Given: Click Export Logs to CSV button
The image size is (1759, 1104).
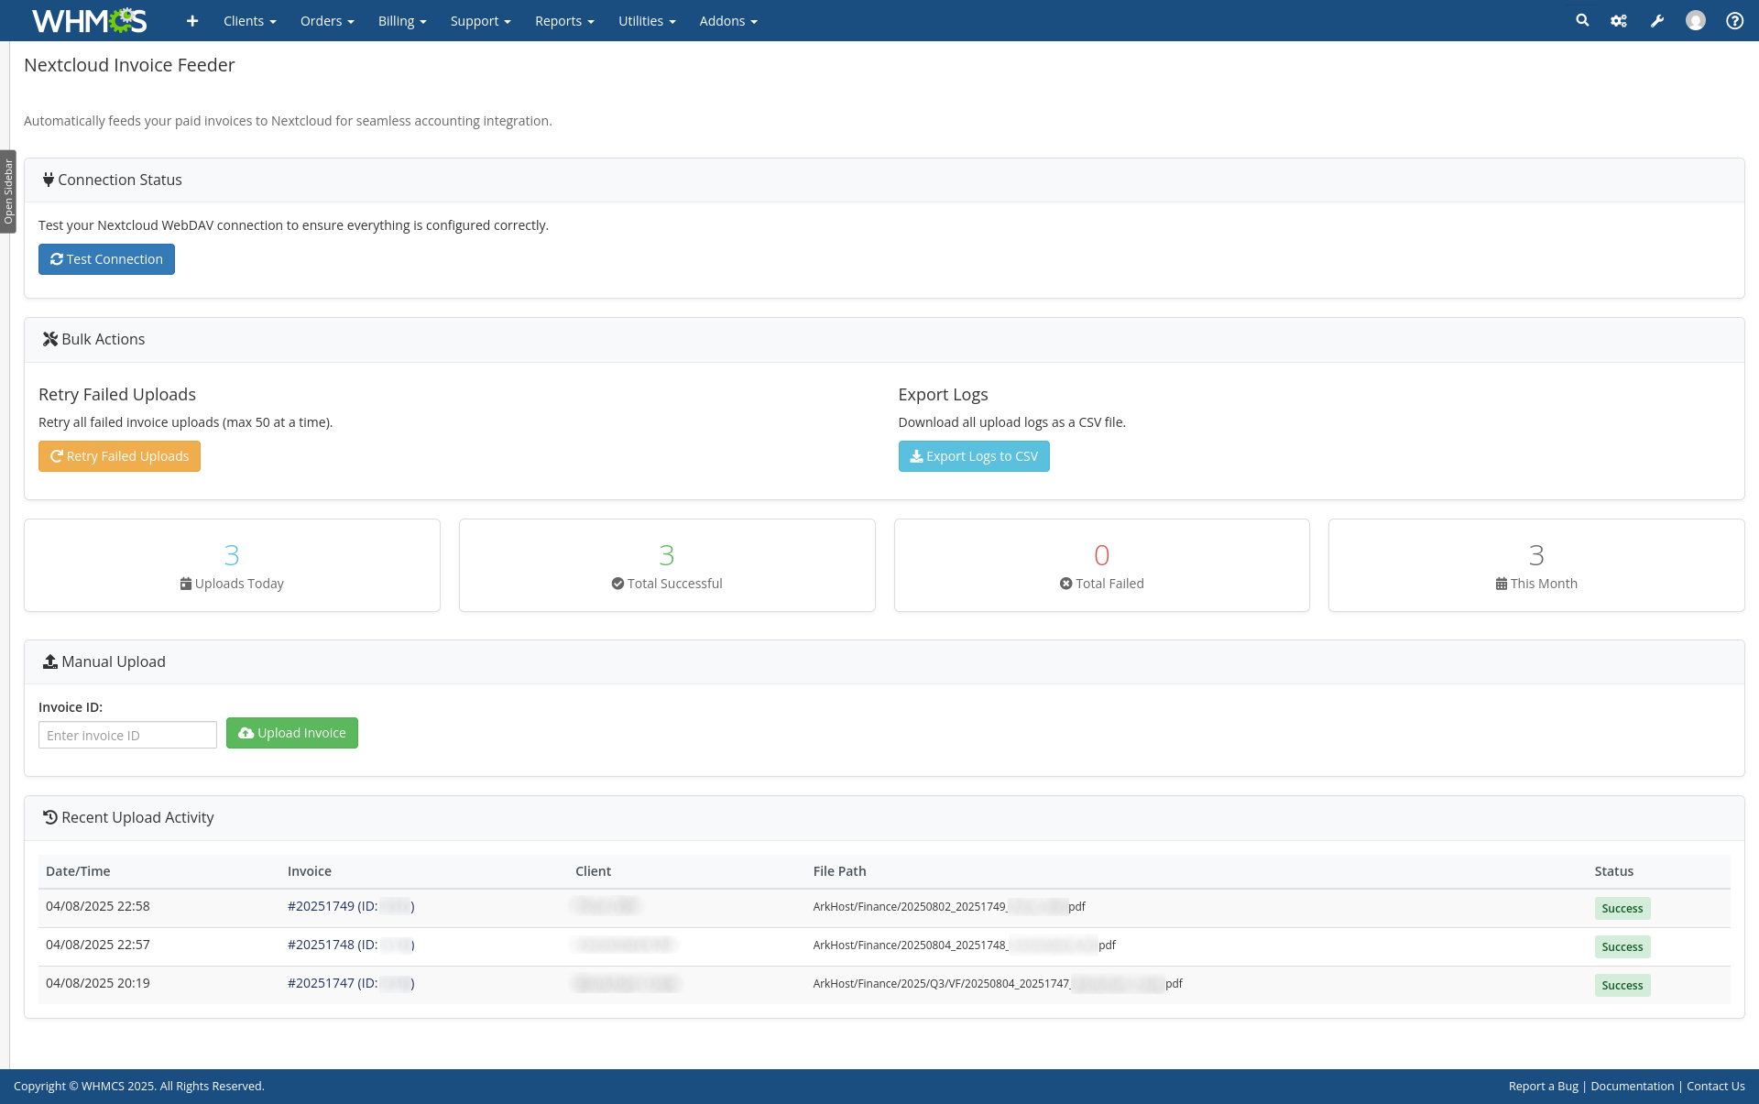Looking at the screenshot, I should (974, 456).
